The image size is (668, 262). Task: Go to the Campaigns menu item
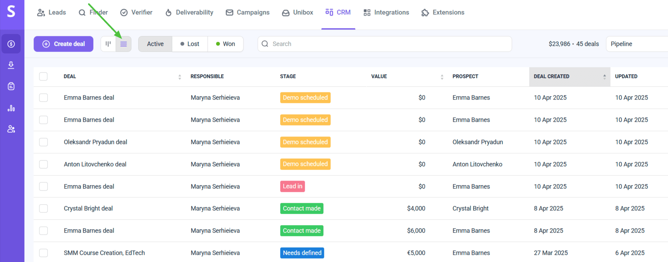click(x=248, y=12)
